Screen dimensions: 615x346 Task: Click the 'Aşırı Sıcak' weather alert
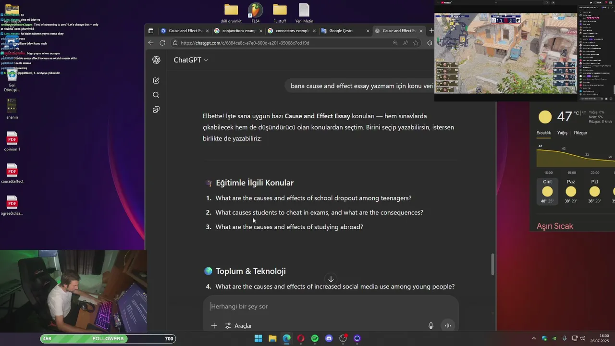click(555, 226)
